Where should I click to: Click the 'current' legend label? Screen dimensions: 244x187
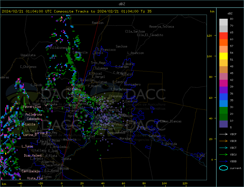click(x=236, y=168)
